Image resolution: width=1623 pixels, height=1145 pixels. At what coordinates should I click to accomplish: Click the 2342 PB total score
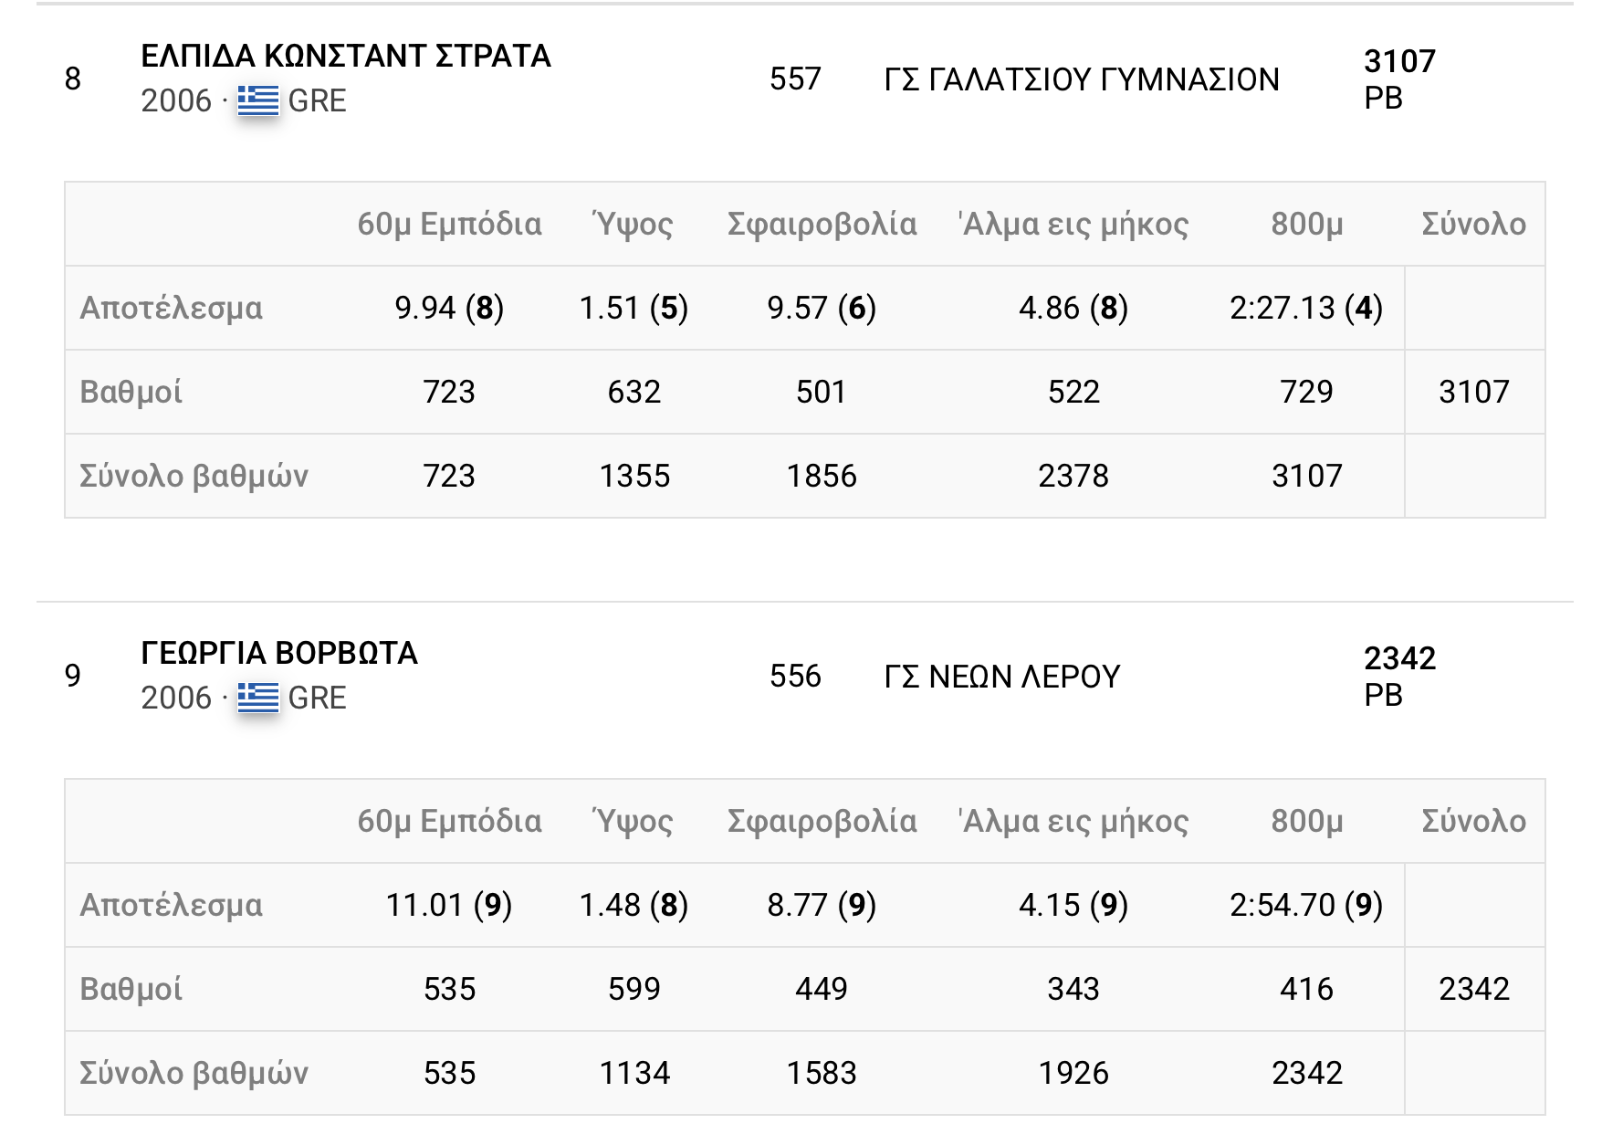(x=1399, y=677)
